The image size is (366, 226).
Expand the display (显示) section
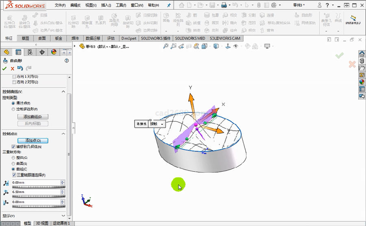63,216
